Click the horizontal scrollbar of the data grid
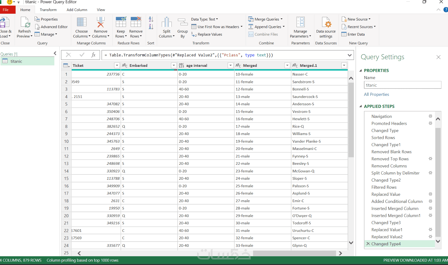Image resolution: width=448 pixels, height=265 pixels. point(294,253)
